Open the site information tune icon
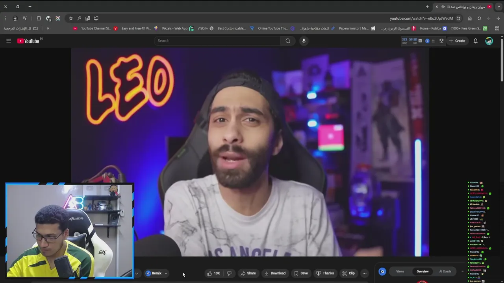This screenshot has width=504, height=283. (x=458, y=18)
